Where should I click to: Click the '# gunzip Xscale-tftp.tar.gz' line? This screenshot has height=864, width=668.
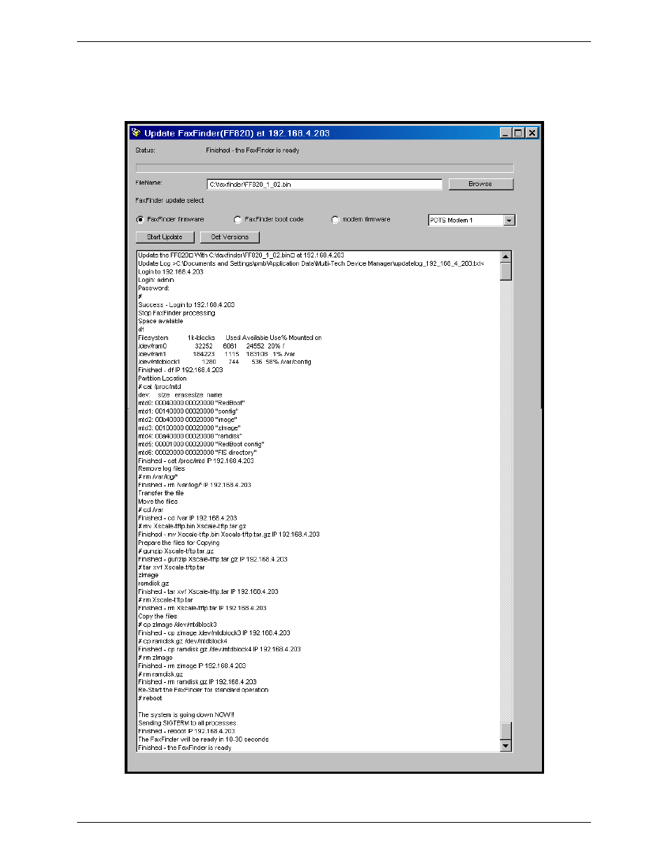click(176, 551)
